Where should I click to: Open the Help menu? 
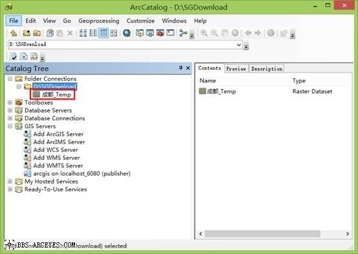(x=200, y=21)
